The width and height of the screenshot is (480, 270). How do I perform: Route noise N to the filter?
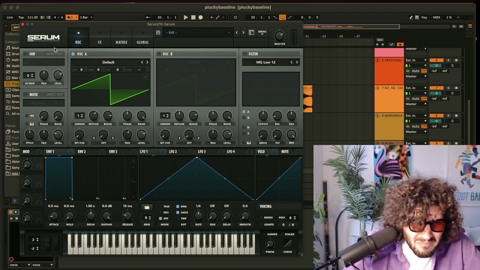[x=244, y=127]
